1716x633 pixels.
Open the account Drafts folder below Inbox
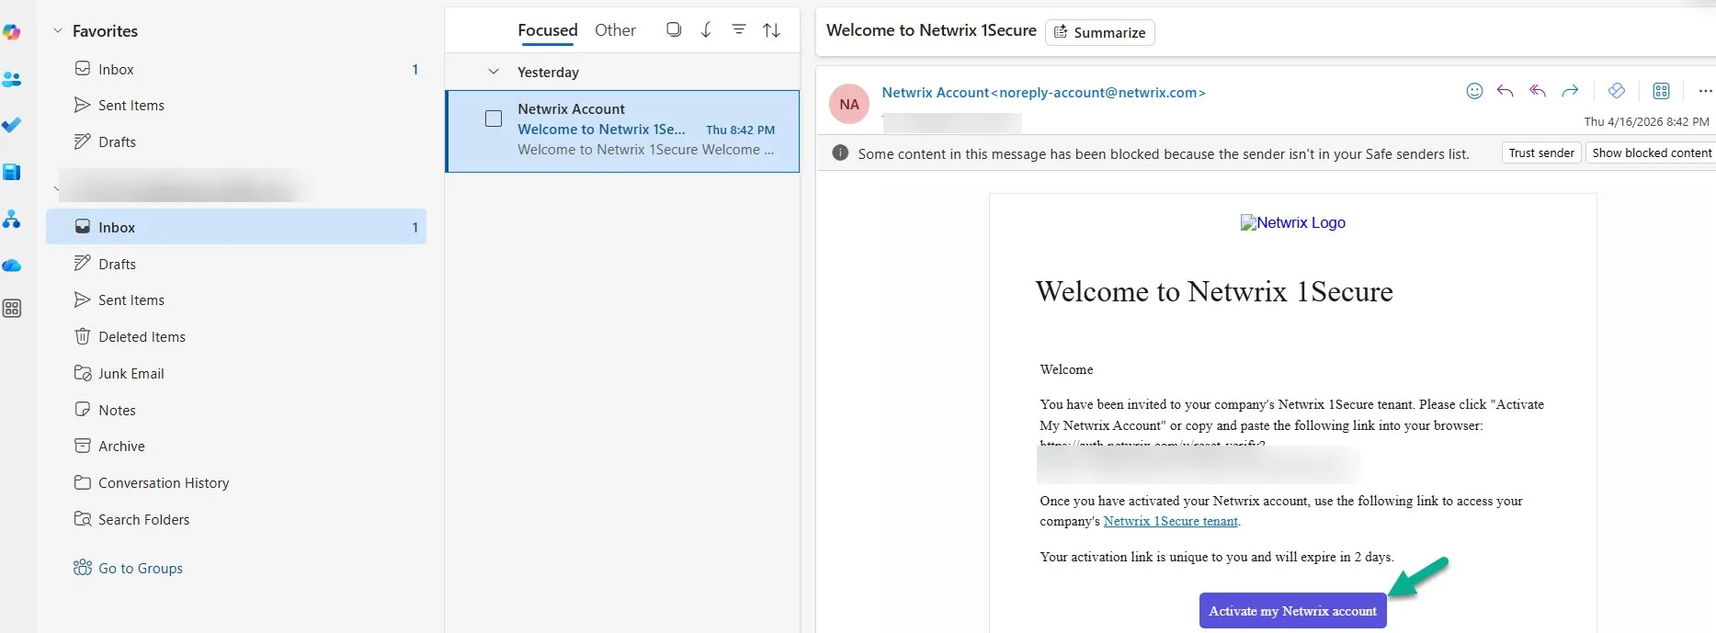(x=236, y=264)
